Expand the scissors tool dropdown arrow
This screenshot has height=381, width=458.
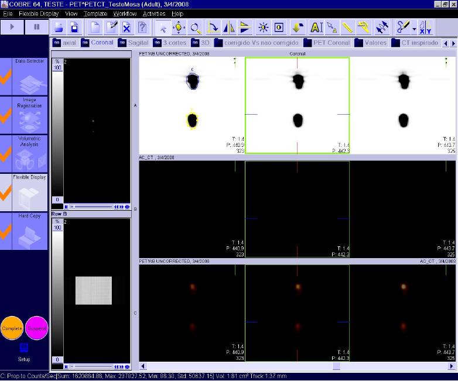(414, 28)
